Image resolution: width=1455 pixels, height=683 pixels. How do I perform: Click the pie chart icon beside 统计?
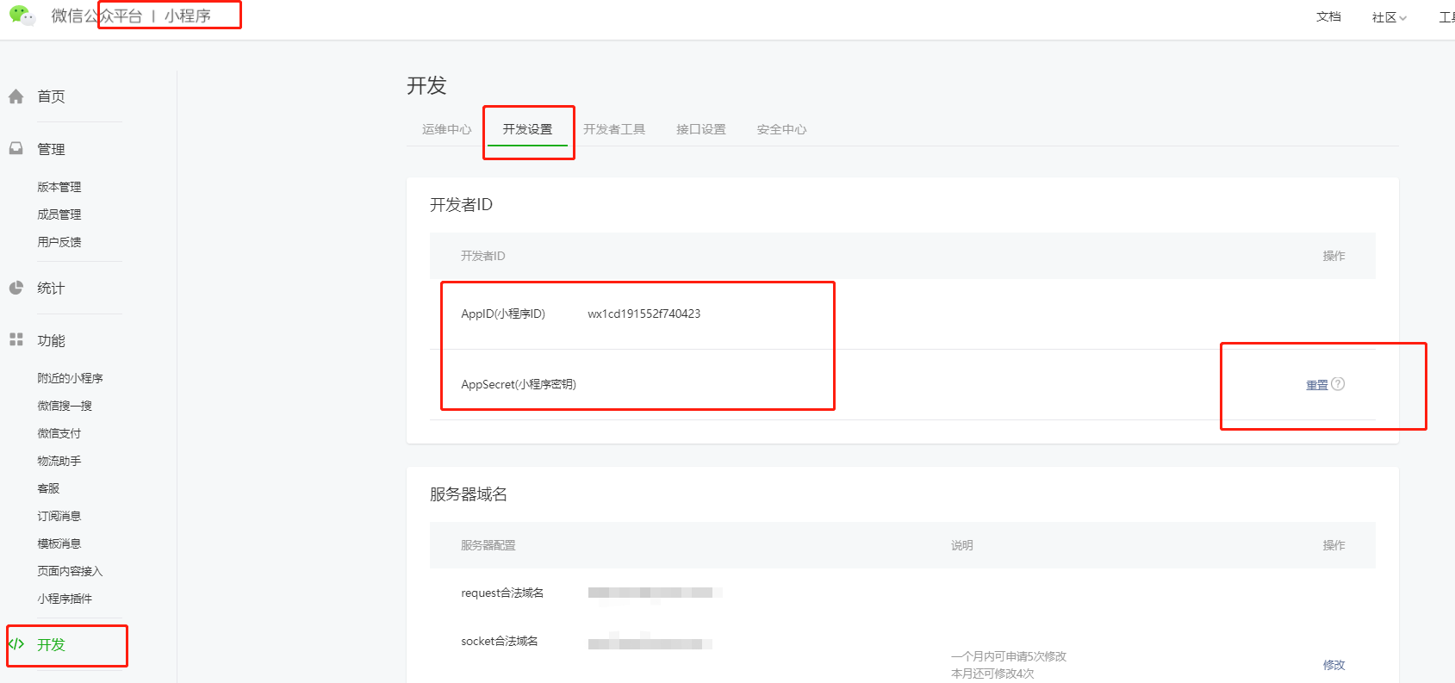click(x=16, y=288)
